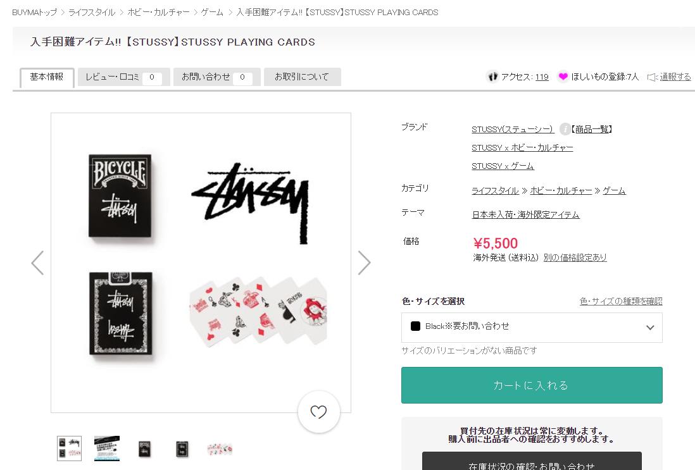Open the Black color selection dropdown

click(x=532, y=327)
